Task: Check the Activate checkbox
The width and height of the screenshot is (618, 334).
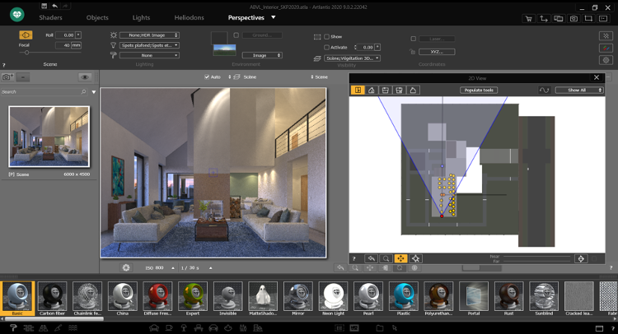Action: tap(326, 47)
